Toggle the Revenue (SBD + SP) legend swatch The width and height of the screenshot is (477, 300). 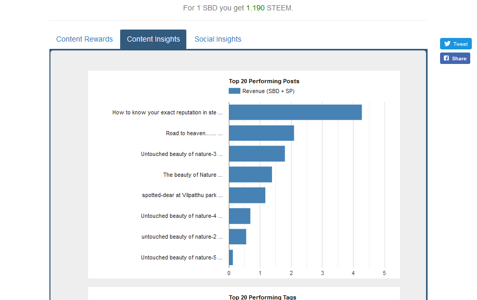pyautogui.click(x=234, y=91)
